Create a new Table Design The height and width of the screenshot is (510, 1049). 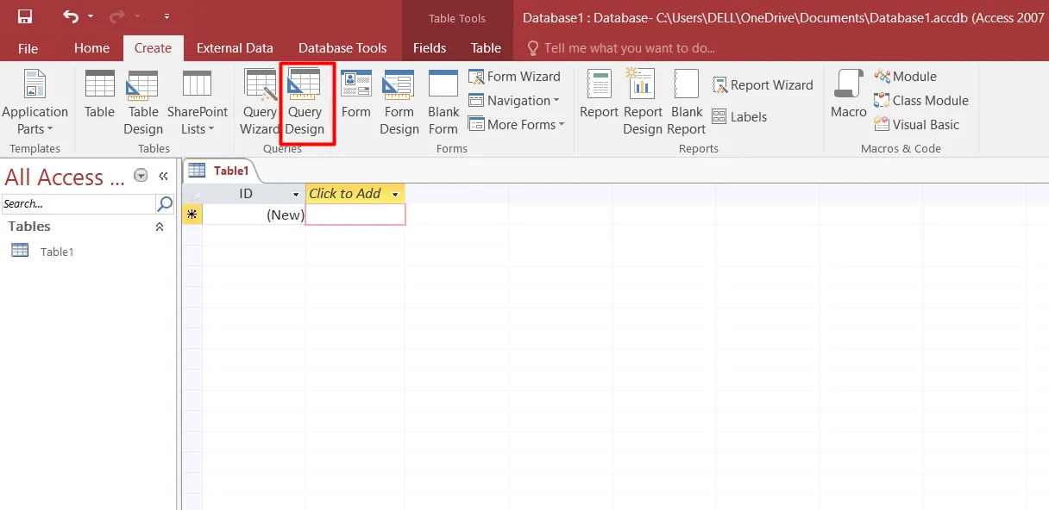click(x=142, y=102)
